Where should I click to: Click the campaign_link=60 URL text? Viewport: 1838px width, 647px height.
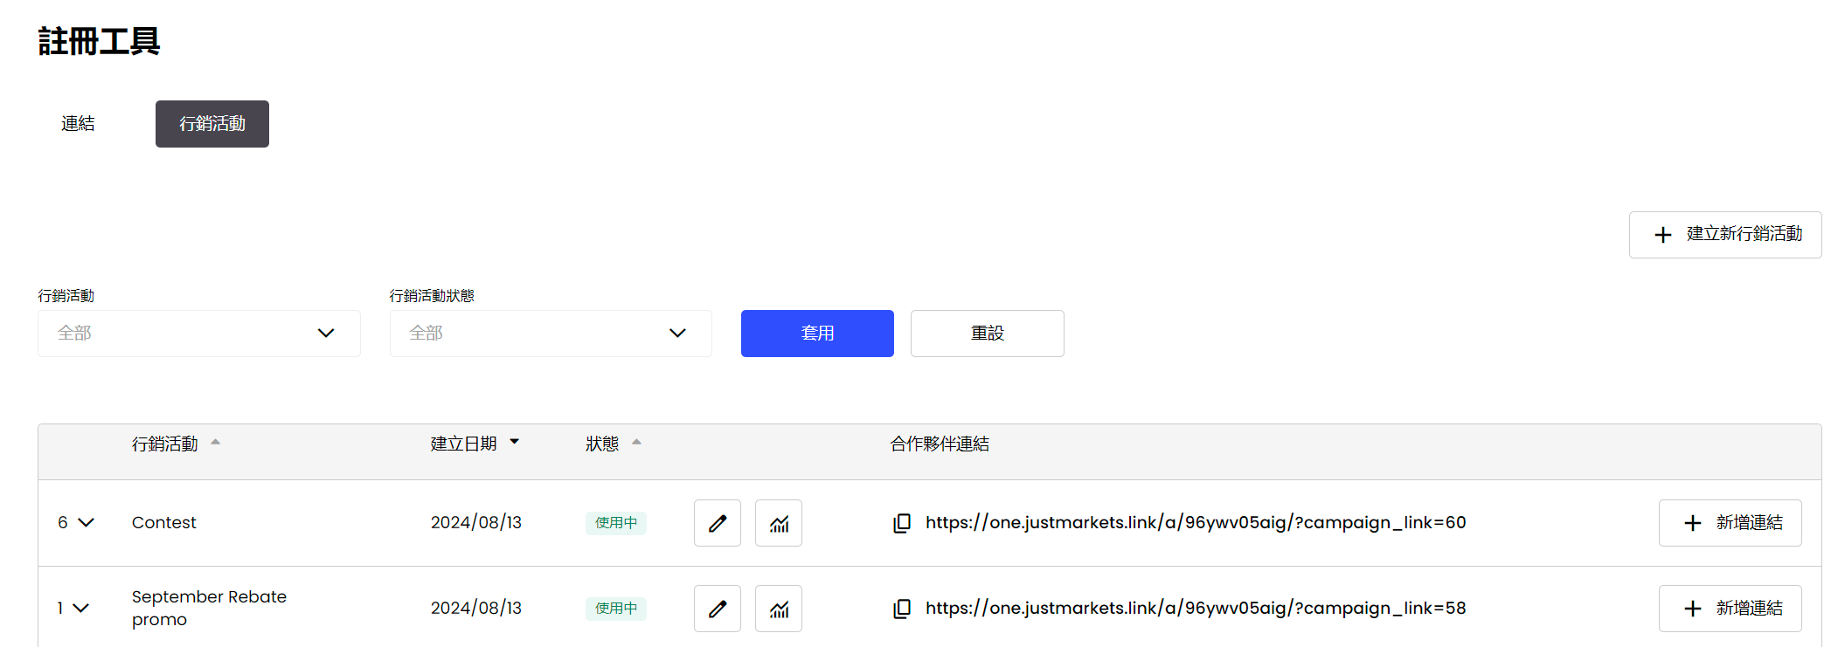pos(1196,523)
